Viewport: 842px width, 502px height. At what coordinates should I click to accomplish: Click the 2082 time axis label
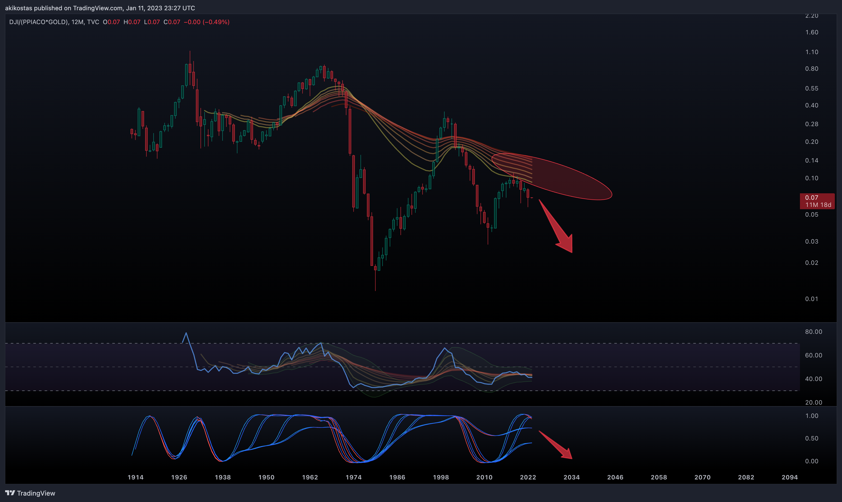coord(746,477)
